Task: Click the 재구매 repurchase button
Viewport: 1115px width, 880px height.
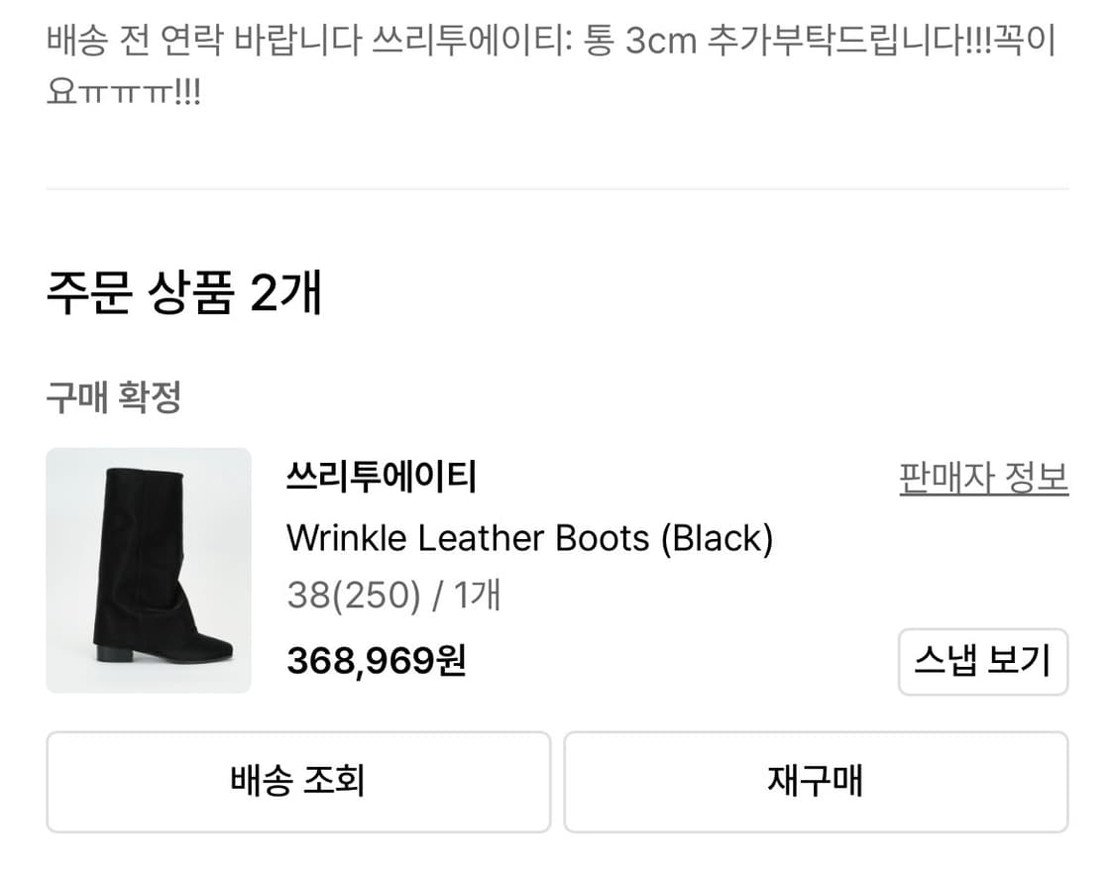Action: pyautogui.click(x=816, y=782)
